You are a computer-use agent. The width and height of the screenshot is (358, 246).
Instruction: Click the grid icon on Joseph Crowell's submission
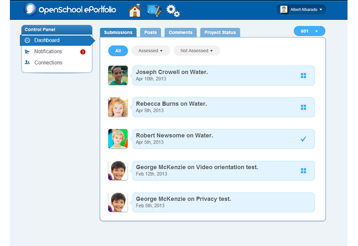point(303,76)
